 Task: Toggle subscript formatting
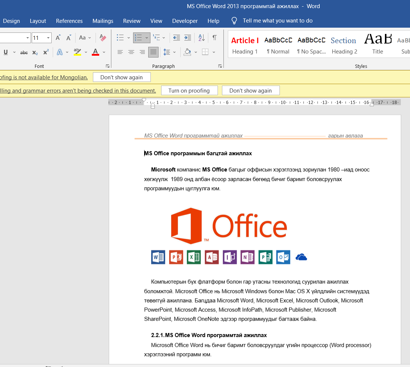pos(35,52)
